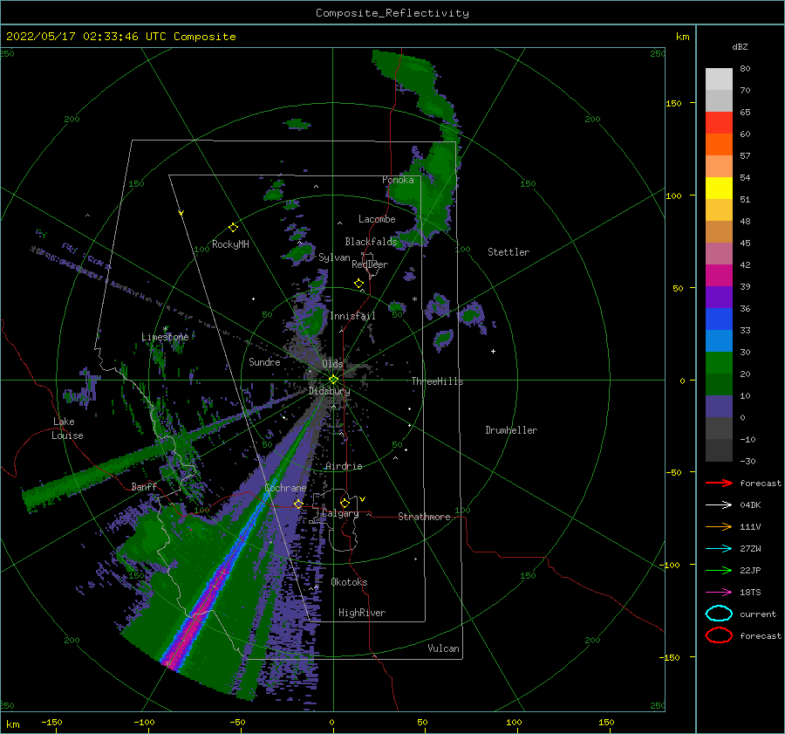Viewport: 785px width, 734px height.
Task: Click the red forecast arrow in legend
Action: pos(719,483)
